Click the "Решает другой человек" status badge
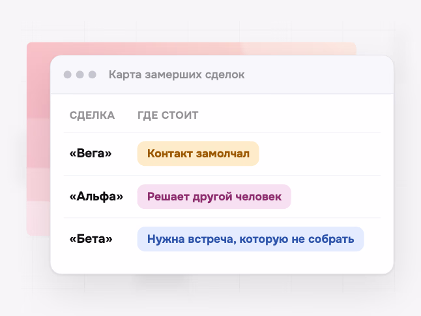 (x=214, y=197)
